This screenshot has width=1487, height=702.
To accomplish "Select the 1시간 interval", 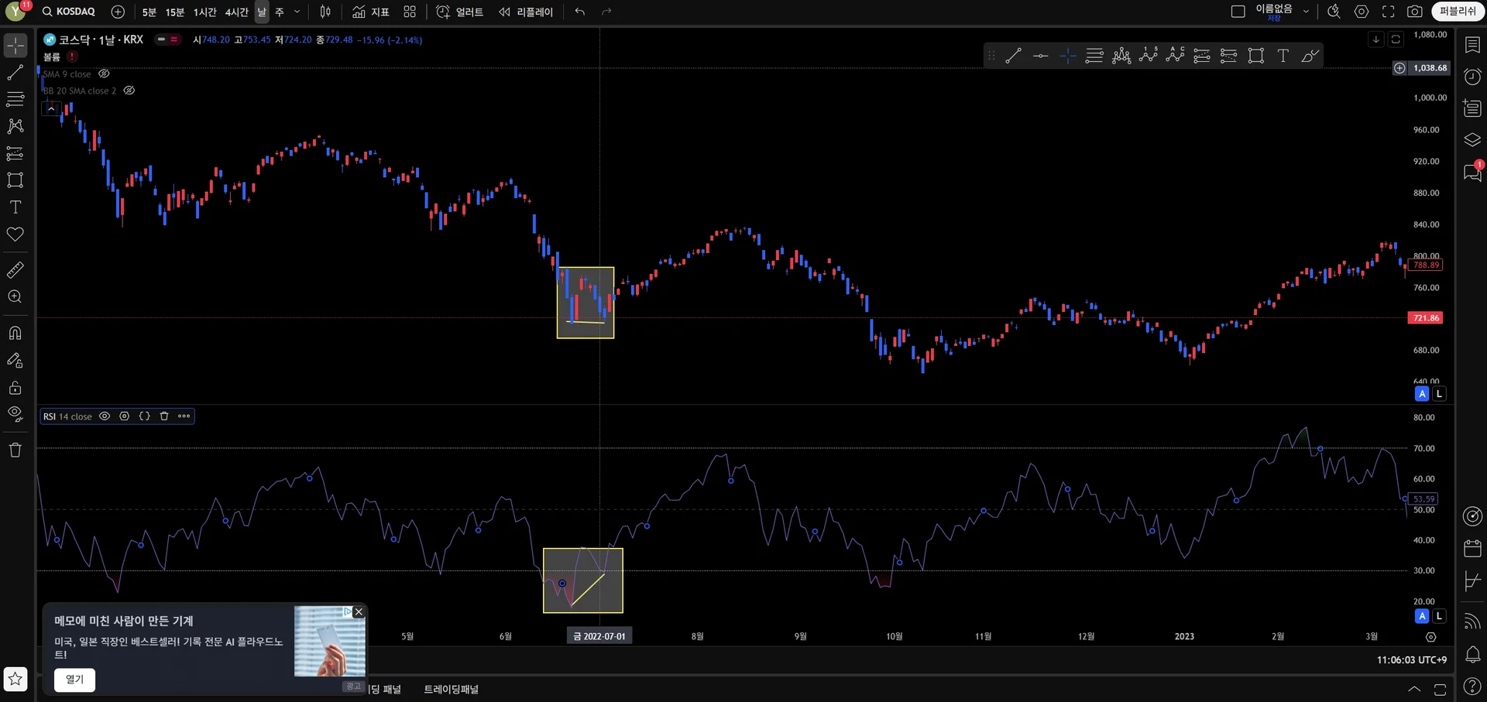I will pyautogui.click(x=205, y=12).
